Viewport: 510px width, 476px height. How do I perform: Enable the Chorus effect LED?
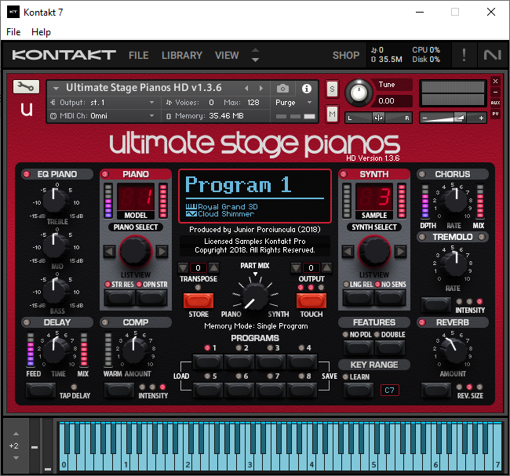[422, 174]
